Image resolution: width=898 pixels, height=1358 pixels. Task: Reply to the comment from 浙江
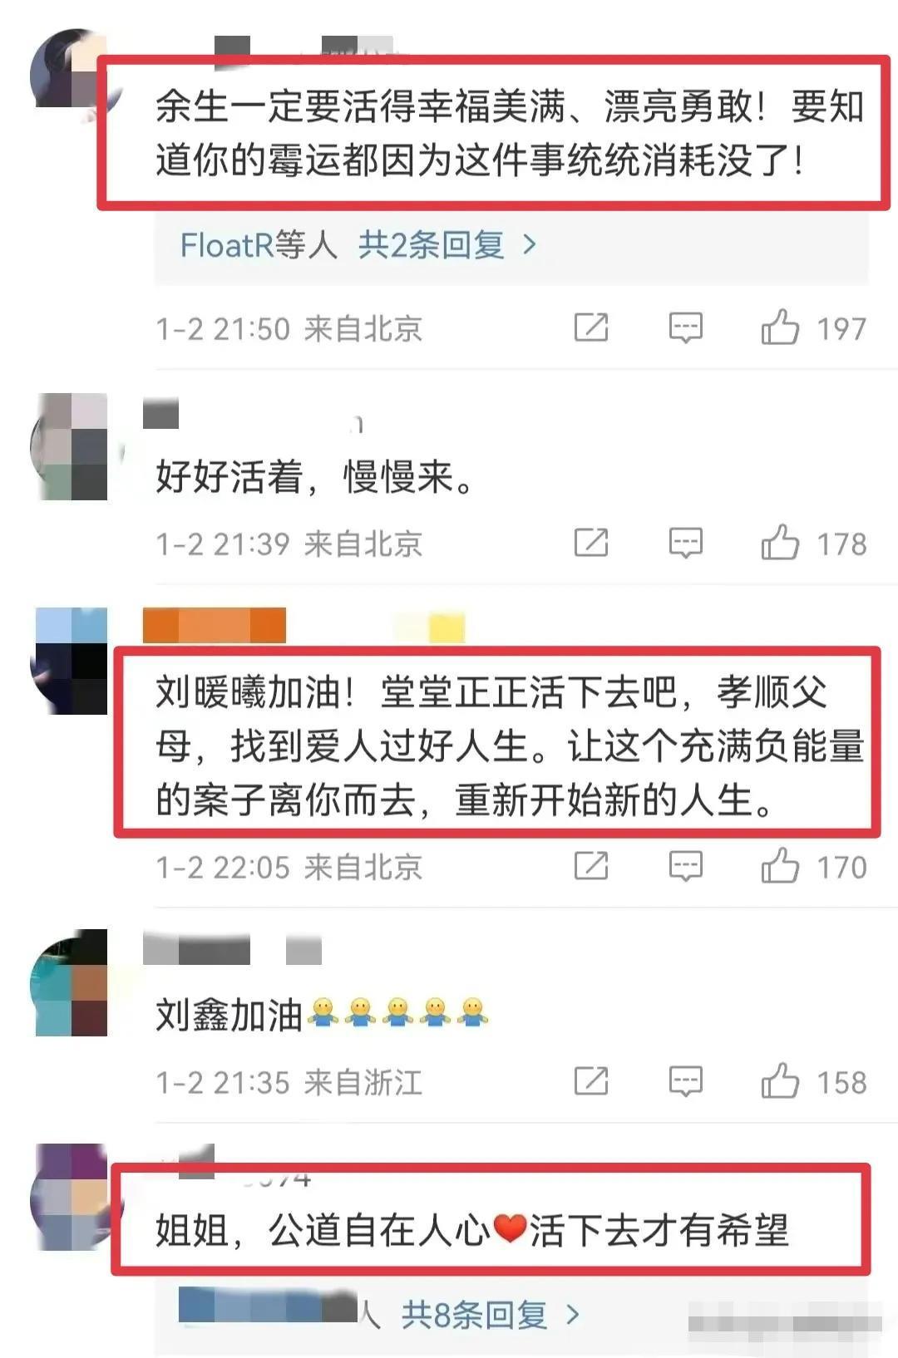(686, 1081)
